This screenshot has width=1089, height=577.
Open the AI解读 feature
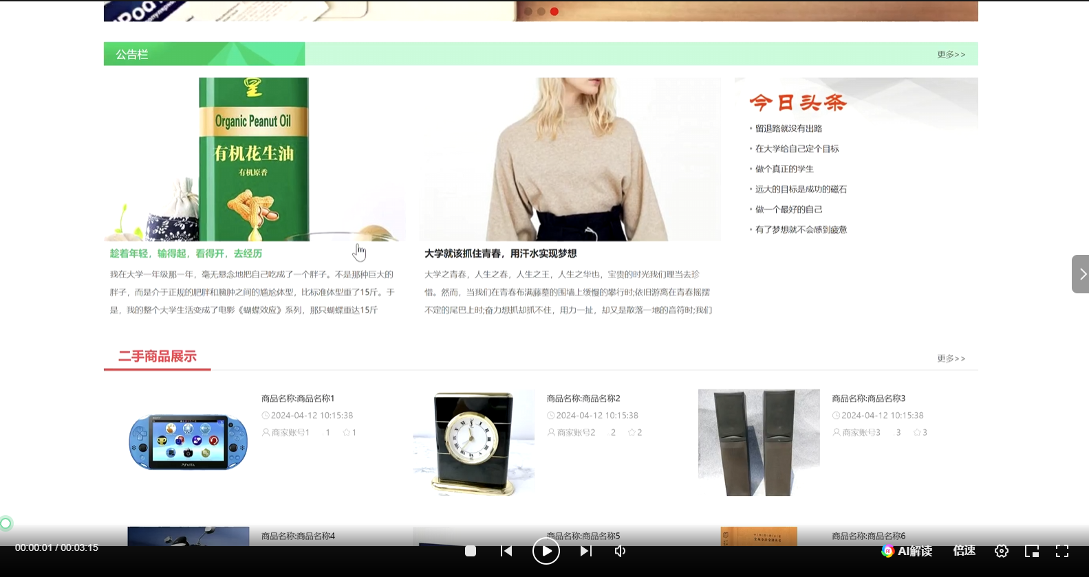click(907, 551)
